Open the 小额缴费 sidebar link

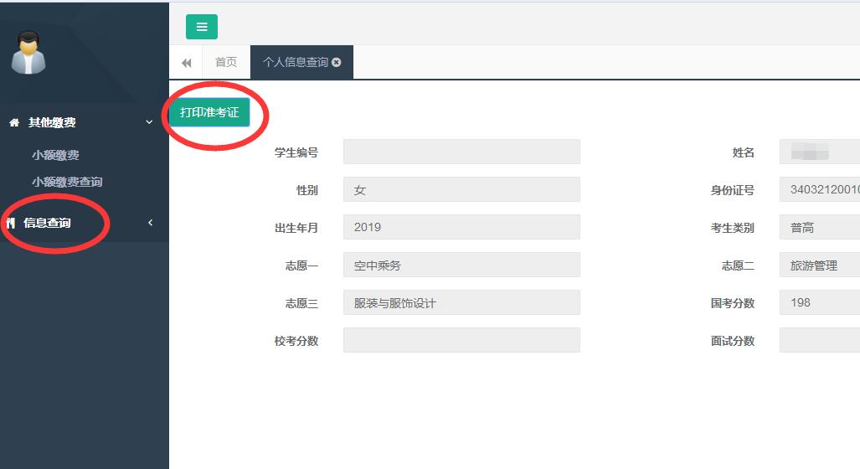[55, 155]
